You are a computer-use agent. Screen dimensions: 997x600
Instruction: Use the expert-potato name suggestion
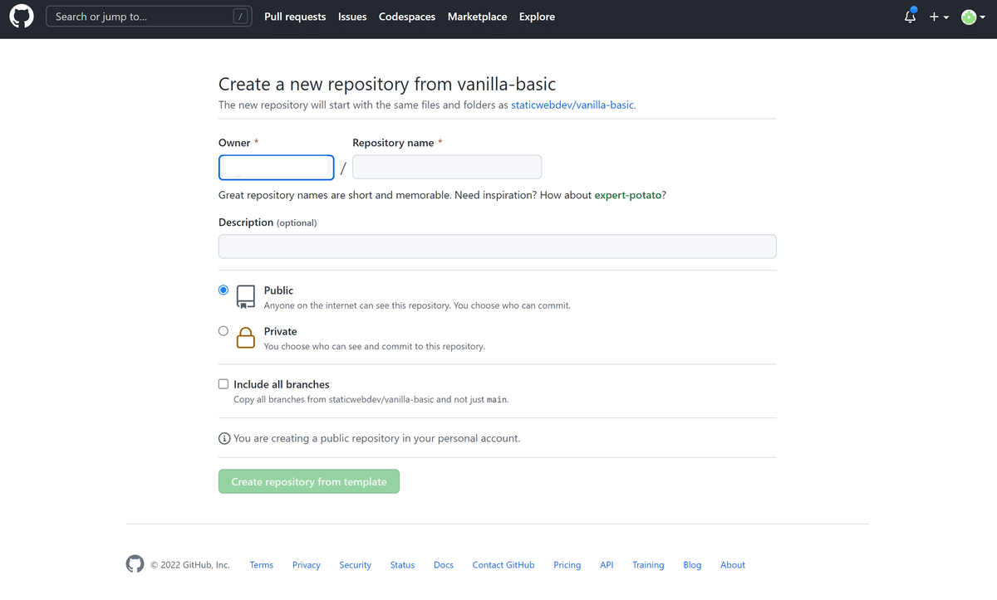tap(628, 195)
